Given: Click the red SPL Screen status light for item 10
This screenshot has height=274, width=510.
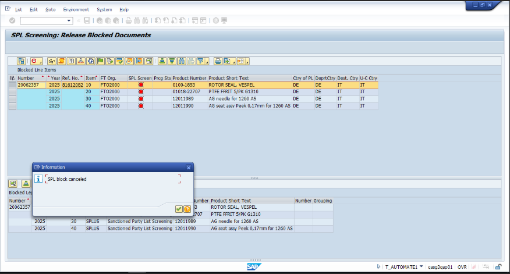Looking at the screenshot, I should coord(140,85).
